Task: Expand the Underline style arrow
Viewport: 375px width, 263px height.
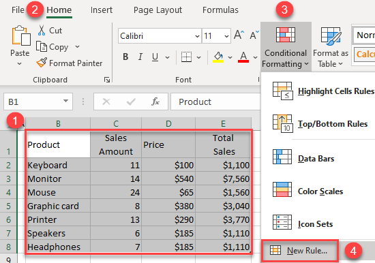Action: click(168, 57)
